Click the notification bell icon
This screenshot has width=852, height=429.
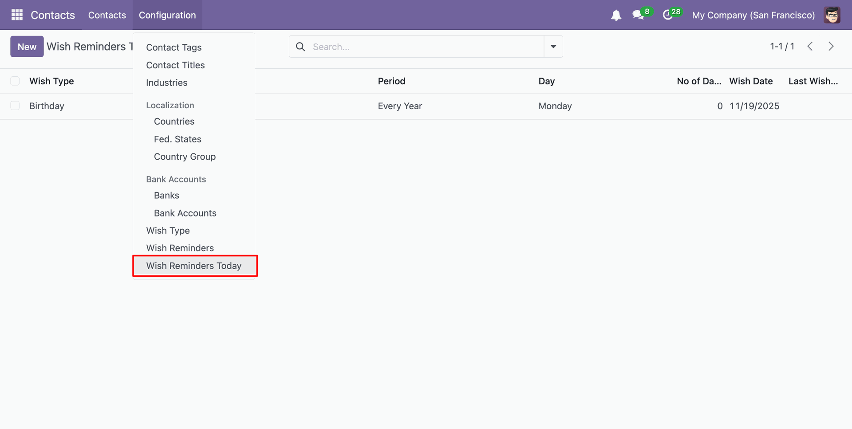click(616, 16)
